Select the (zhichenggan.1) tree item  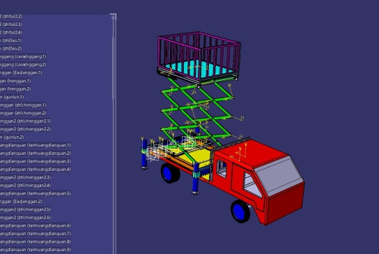point(23,105)
